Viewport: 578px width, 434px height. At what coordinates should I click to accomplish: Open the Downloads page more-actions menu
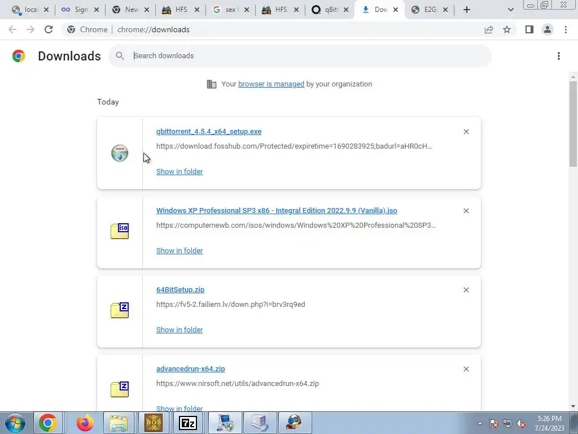click(x=558, y=56)
